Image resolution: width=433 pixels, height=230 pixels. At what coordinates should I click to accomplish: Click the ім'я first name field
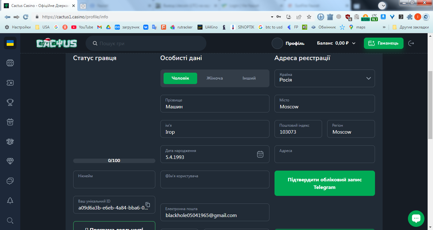point(215,129)
